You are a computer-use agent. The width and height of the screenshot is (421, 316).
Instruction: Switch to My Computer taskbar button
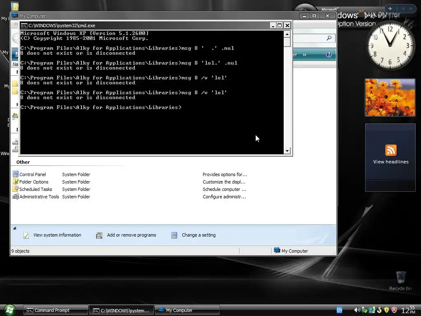[187, 310]
